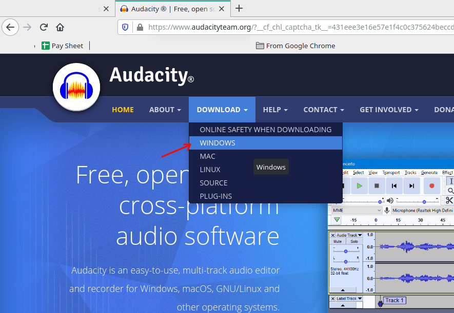
Task: Click the speaker playback volume icon
Action: 390,200
